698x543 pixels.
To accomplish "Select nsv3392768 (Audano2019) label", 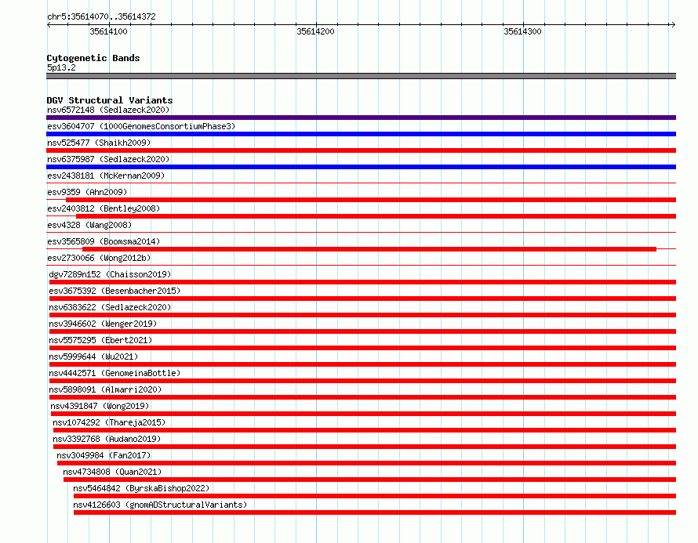I will (x=107, y=439).
